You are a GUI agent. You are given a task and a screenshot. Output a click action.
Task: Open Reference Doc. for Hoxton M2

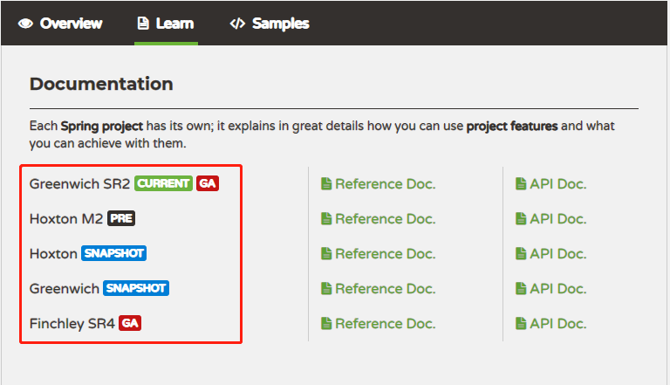tap(378, 218)
